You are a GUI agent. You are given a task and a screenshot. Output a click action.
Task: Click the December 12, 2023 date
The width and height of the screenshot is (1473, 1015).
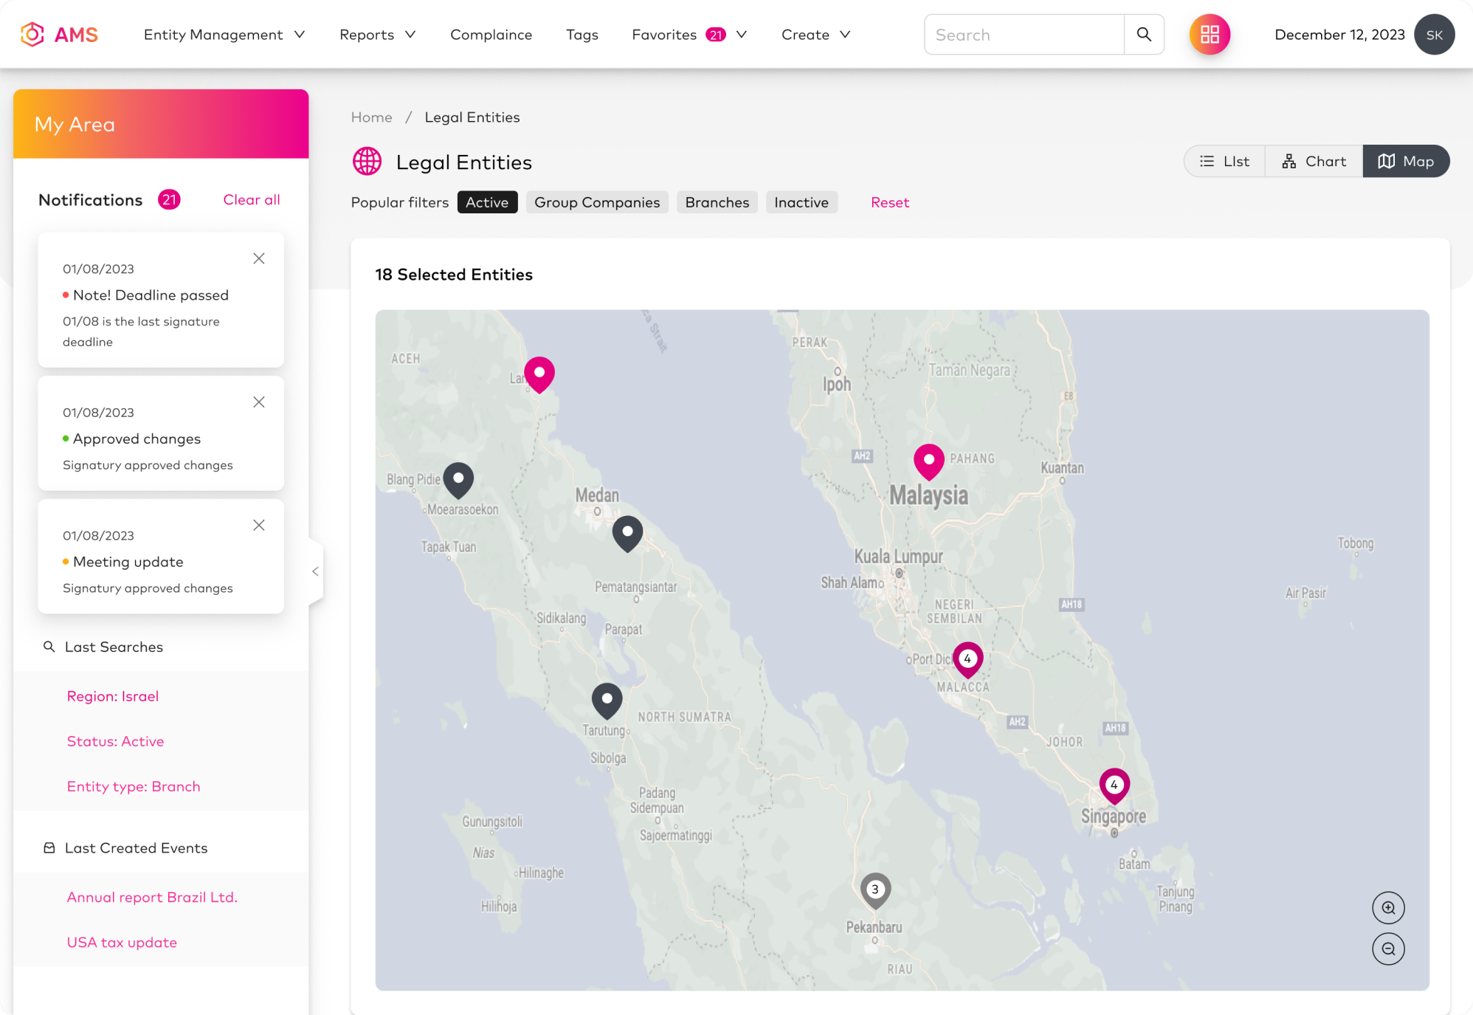coord(1339,35)
